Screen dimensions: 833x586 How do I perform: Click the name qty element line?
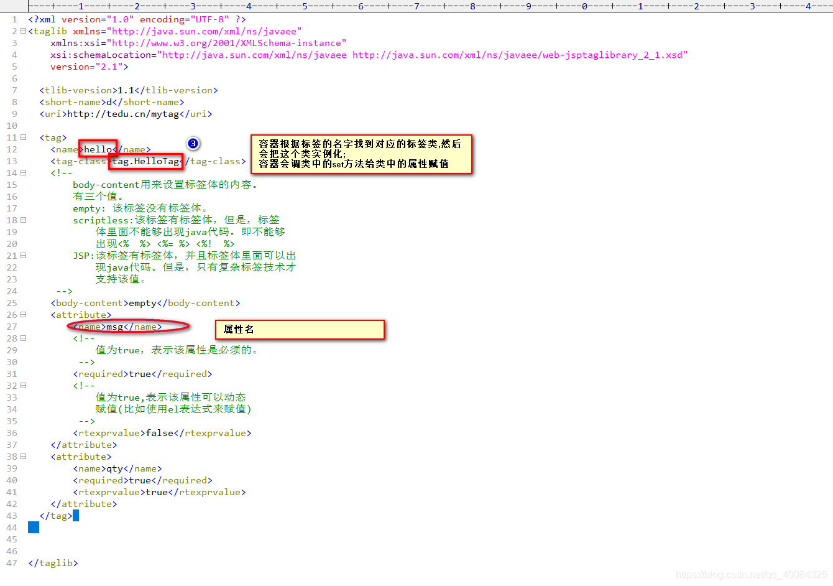point(117,468)
